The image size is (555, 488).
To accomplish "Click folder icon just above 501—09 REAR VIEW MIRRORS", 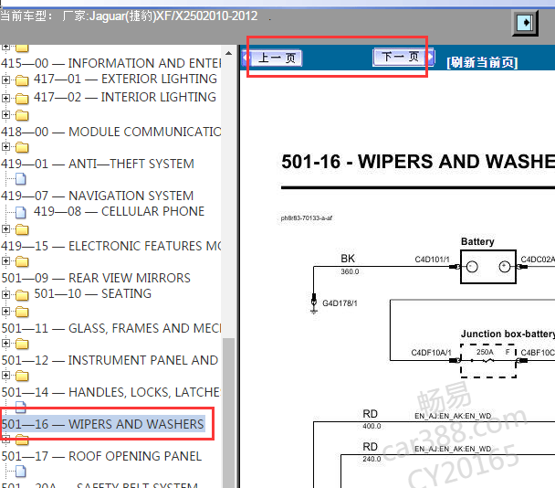I will pos(22,261).
